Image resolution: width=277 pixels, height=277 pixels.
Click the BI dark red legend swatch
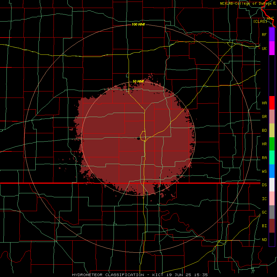coord(272,226)
